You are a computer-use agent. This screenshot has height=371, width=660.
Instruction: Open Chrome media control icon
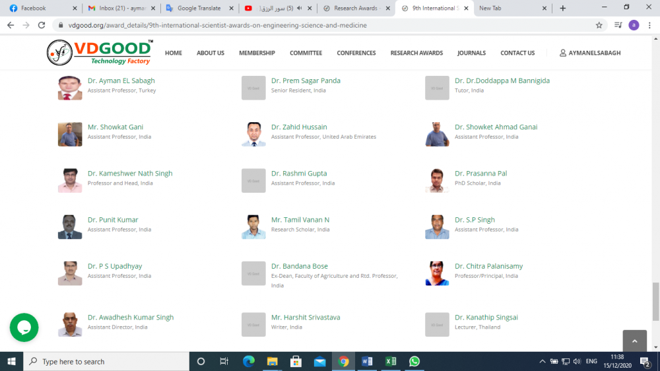618,25
